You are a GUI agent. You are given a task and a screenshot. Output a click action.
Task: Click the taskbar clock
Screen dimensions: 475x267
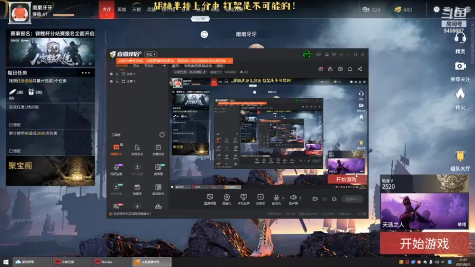pos(463,262)
